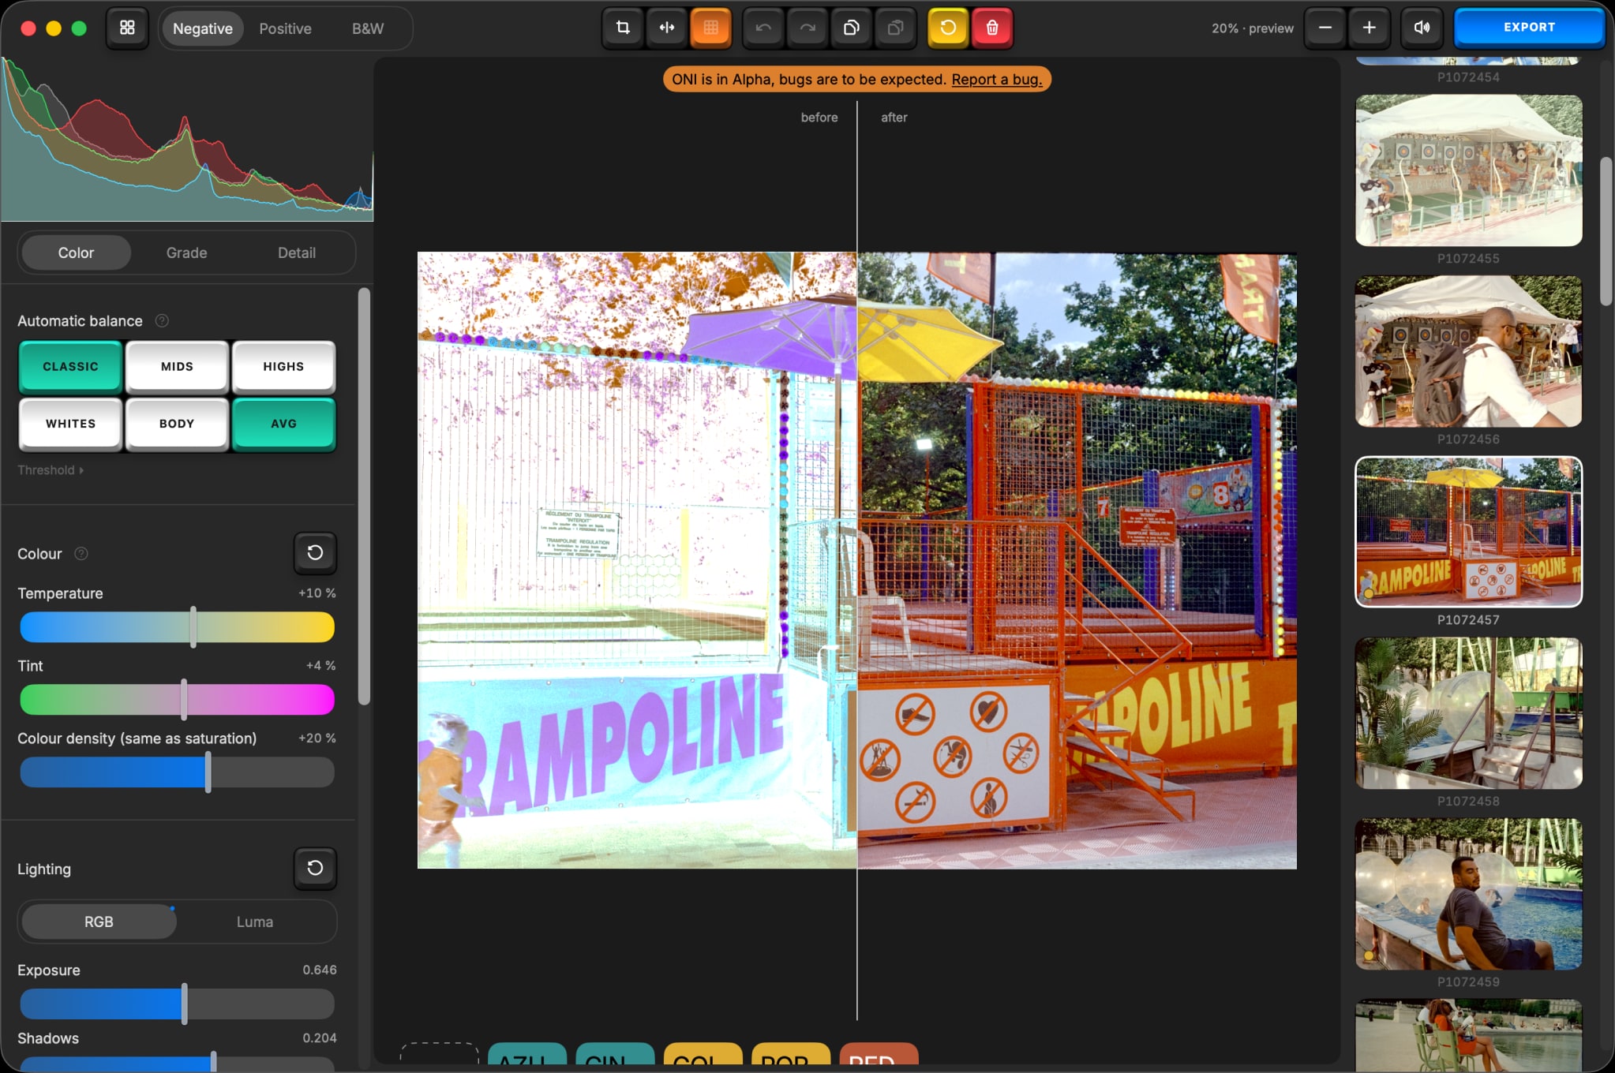The image size is (1615, 1073).
Task: Switch to B&W mode
Action: coord(368,28)
